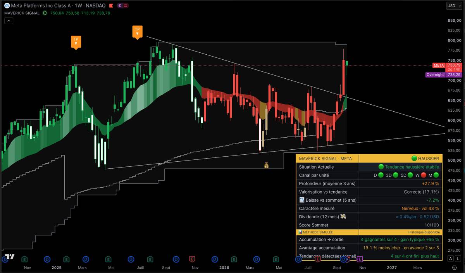This screenshot has width=465, height=273.
Task: Click the '-7.2%' drawdown value
Action: click(x=432, y=200)
